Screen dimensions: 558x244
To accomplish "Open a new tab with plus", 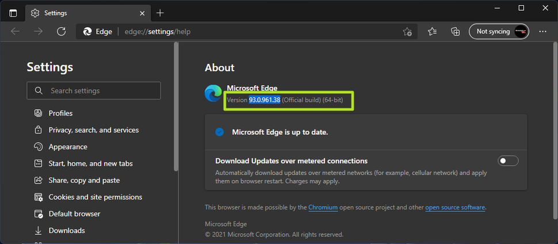I will coord(160,13).
